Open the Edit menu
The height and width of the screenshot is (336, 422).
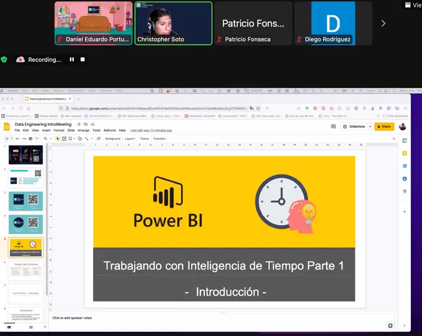coord(26,130)
